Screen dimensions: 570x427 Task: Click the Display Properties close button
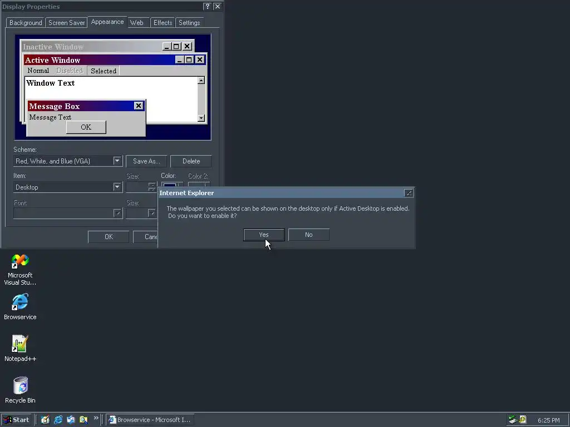point(218,6)
